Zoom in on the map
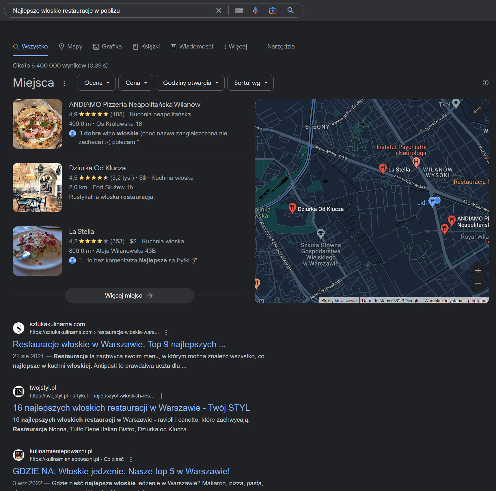Image resolution: width=496 pixels, height=491 pixels. (478, 270)
